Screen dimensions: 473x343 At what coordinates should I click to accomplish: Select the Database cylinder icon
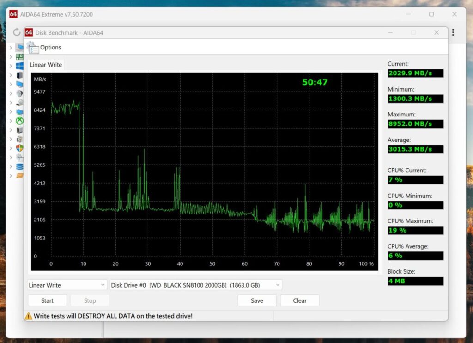[19, 167]
